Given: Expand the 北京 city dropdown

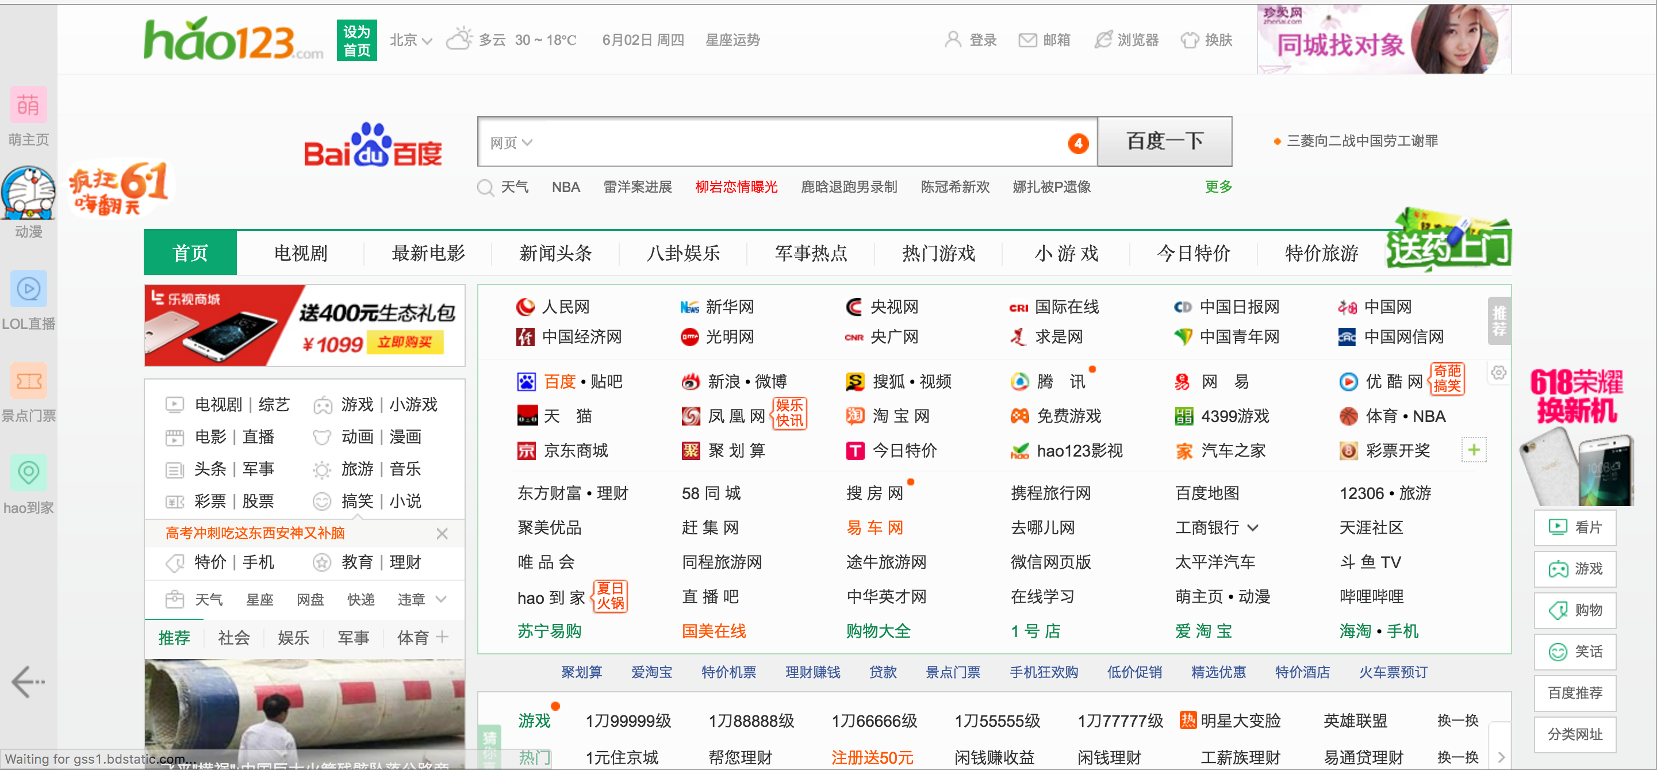Looking at the screenshot, I should click(411, 40).
